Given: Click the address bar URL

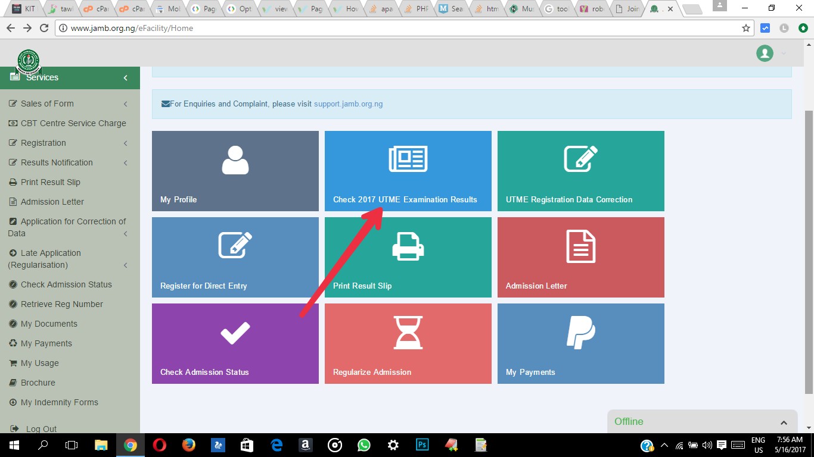Looking at the screenshot, I should click(132, 28).
